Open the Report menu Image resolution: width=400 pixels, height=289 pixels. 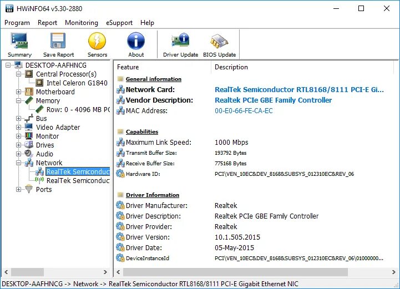(47, 23)
